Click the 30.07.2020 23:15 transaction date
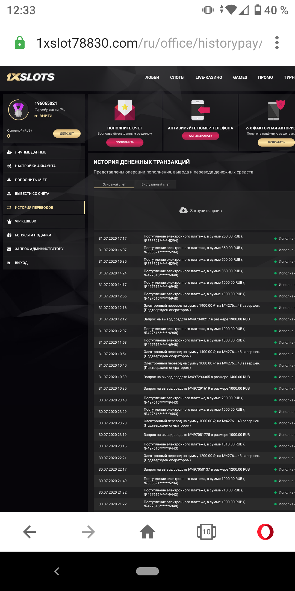This screenshot has height=591, width=295. point(113,446)
